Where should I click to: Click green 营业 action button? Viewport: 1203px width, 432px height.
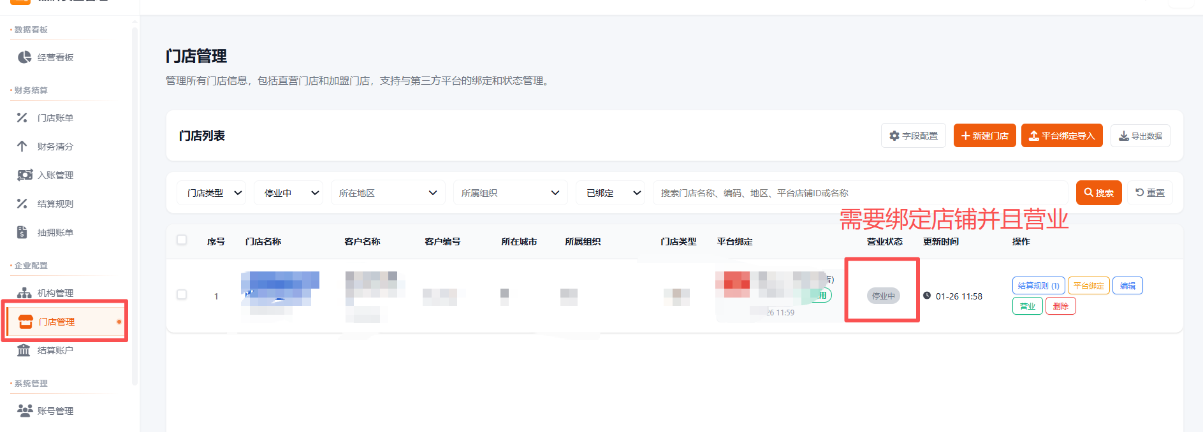[x=1028, y=306]
